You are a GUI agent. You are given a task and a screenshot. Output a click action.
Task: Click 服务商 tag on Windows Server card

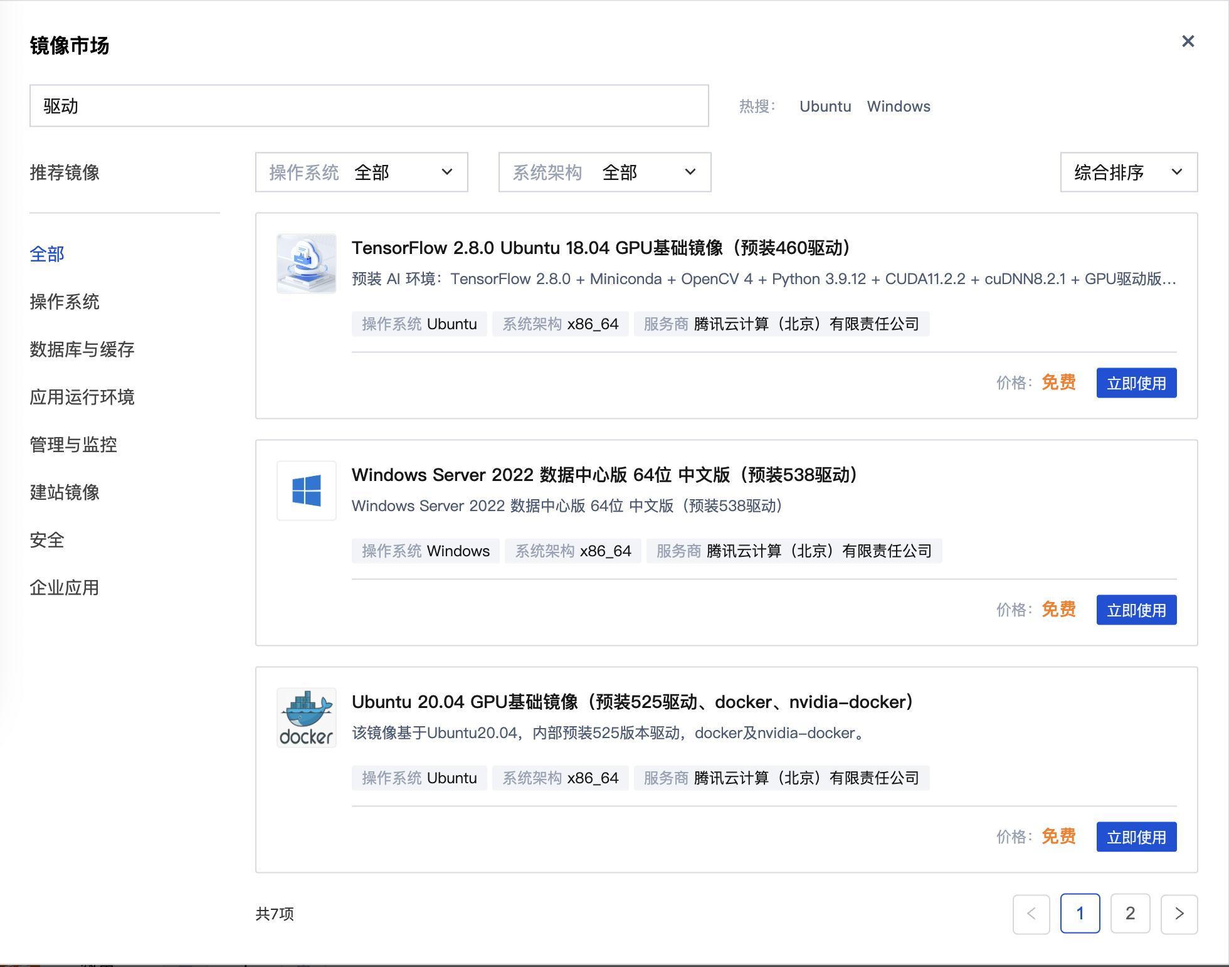click(794, 551)
